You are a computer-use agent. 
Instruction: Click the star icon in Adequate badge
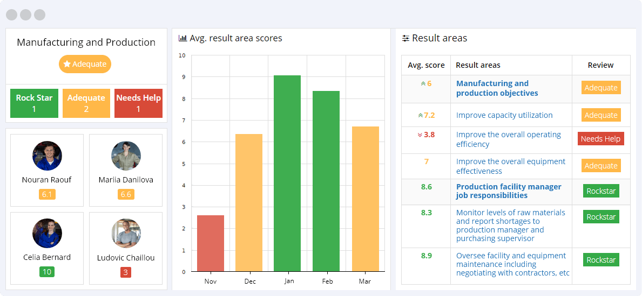pos(67,64)
